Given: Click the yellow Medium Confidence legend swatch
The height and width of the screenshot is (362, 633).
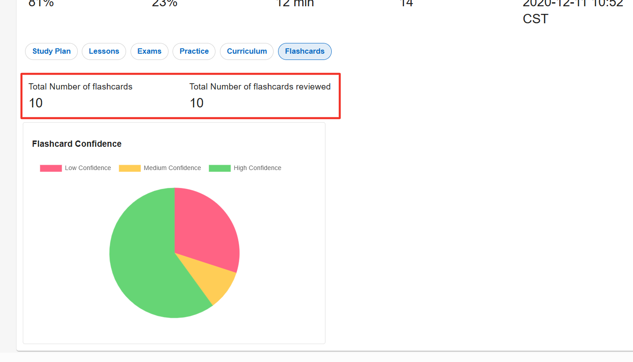Looking at the screenshot, I should click(x=130, y=168).
